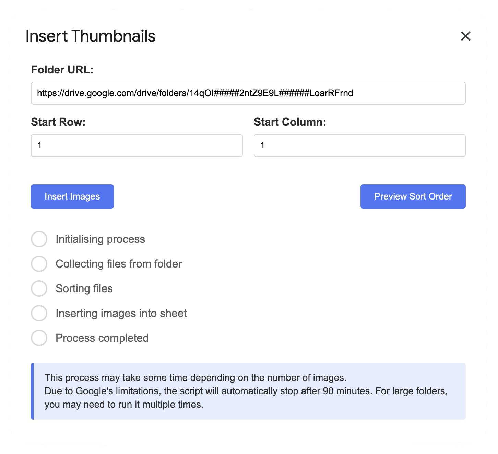Click the Insert Thumbnails dialog title
498x454 pixels.
pyautogui.click(x=91, y=36)
